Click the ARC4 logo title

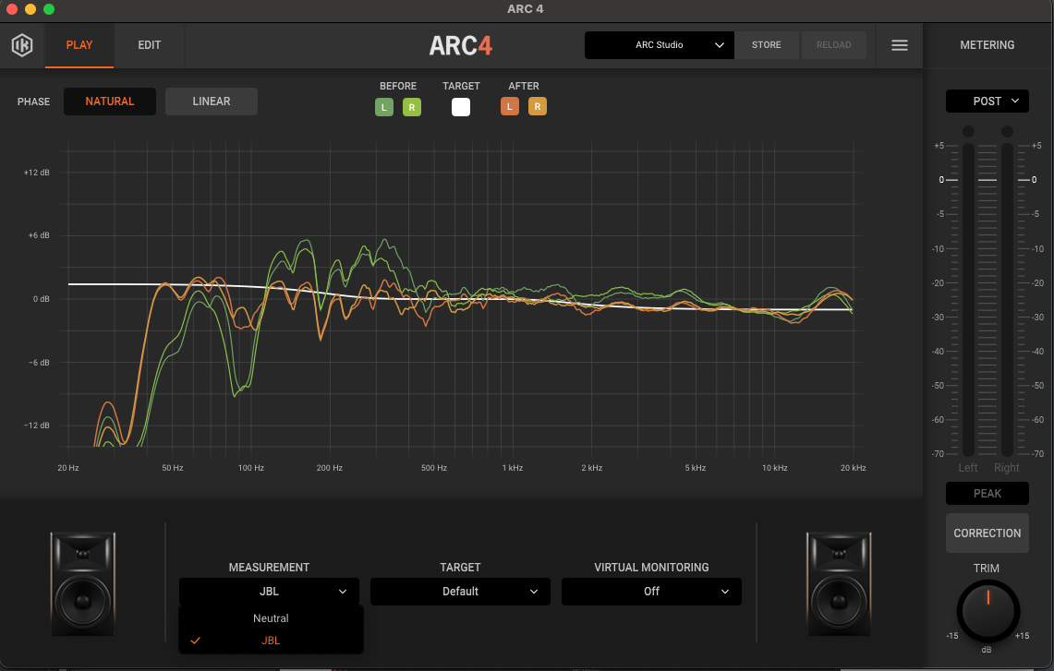(x=461, y=45)
